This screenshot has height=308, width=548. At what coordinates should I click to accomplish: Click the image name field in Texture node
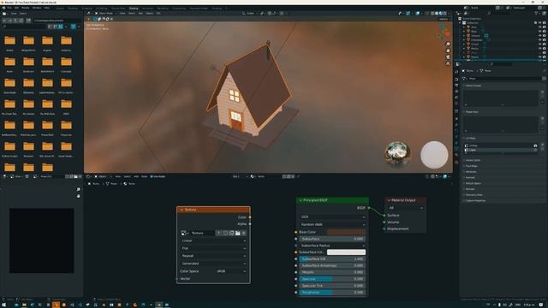[202, 233]
